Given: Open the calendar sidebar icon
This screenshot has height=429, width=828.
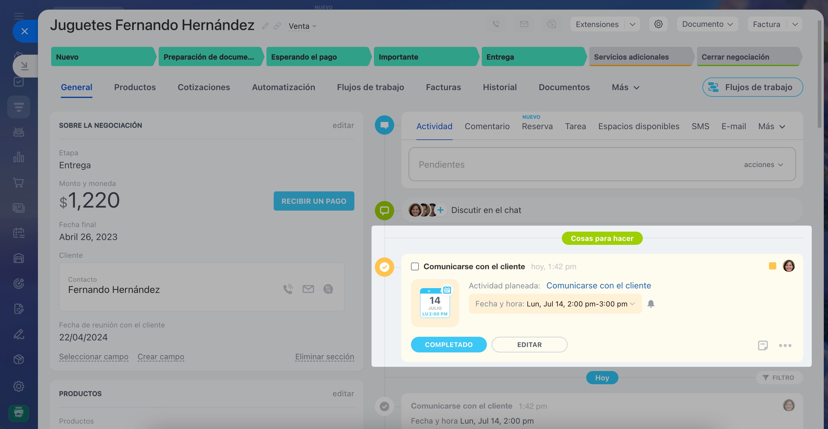Looking at the screenshot, I should (x=19, y=233).
